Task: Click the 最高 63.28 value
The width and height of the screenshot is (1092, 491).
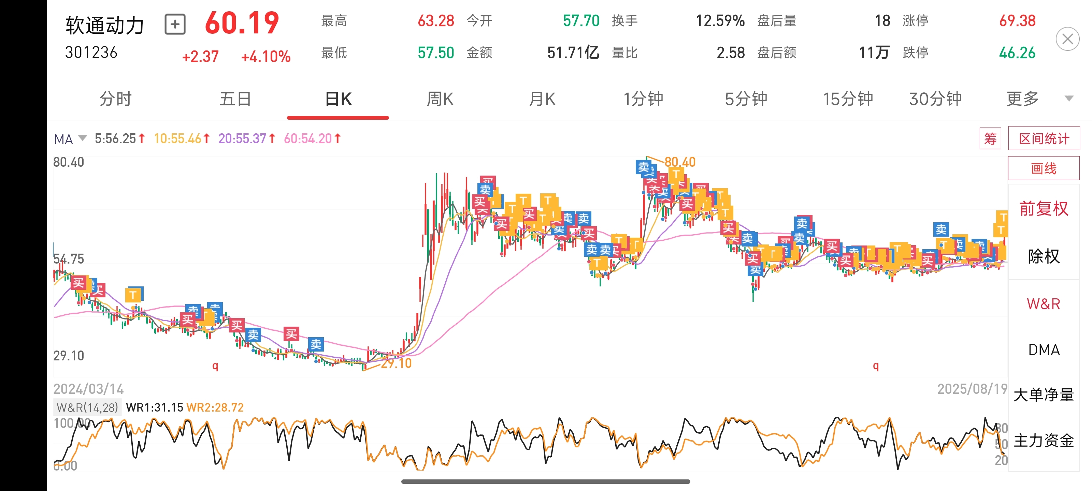Action: pyautogui.click(x=436, y=21)
